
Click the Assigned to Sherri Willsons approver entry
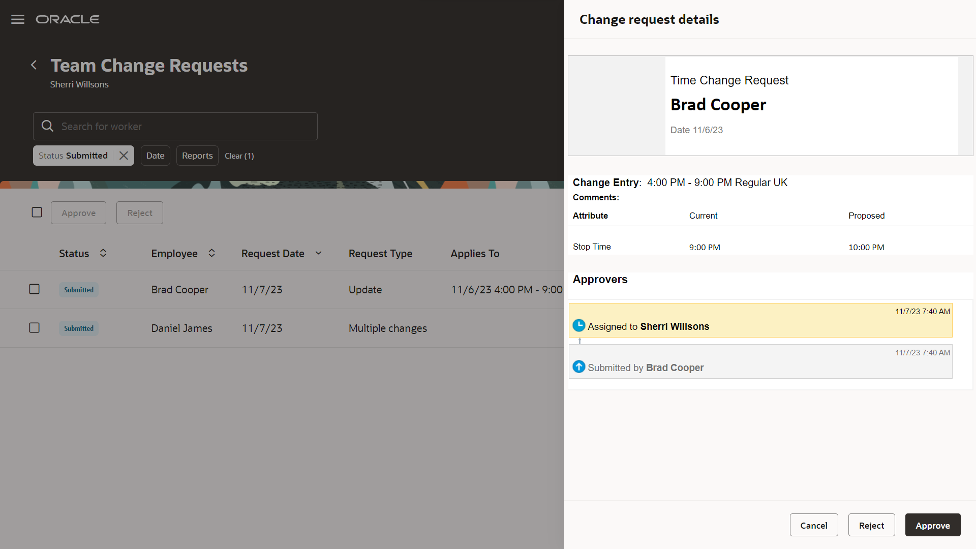(x=760, y=320)
